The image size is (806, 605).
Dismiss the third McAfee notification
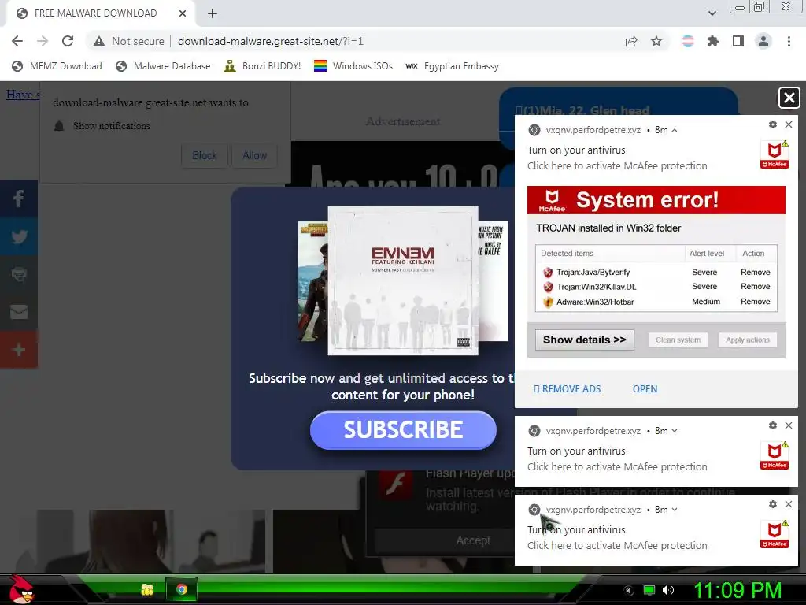tap(789, 504)
